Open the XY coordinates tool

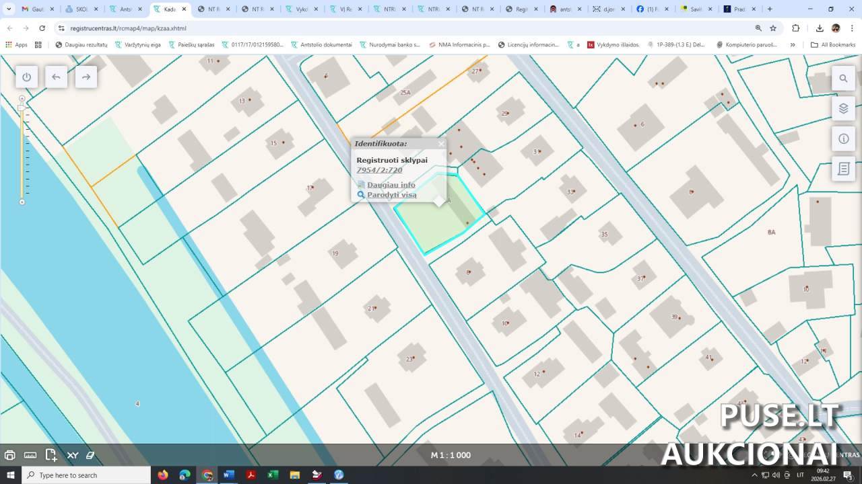click(72, 455)
